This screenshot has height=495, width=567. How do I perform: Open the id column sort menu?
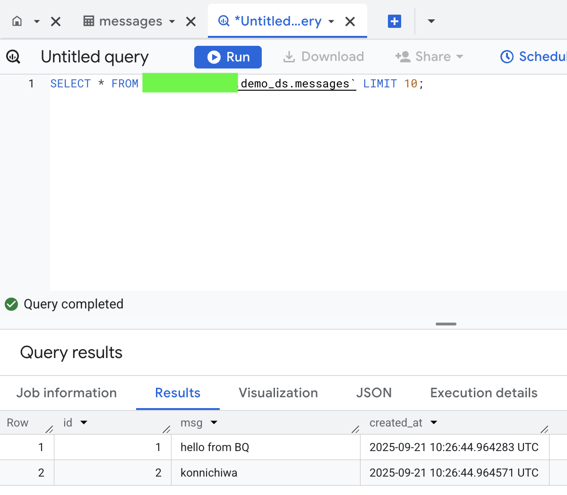coord(84,423)
